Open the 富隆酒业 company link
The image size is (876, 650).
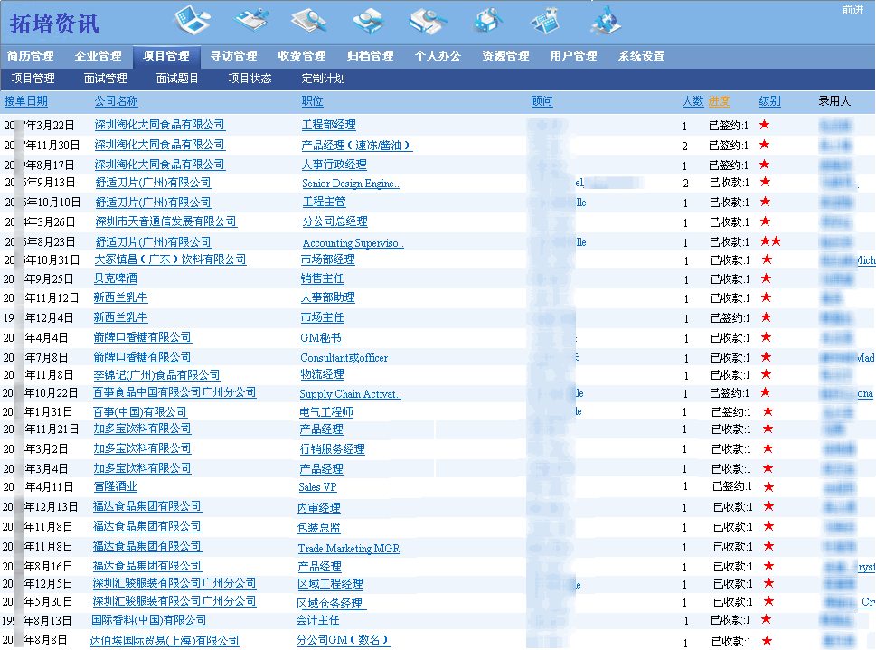pyautogui.click(x=116, y=486)
